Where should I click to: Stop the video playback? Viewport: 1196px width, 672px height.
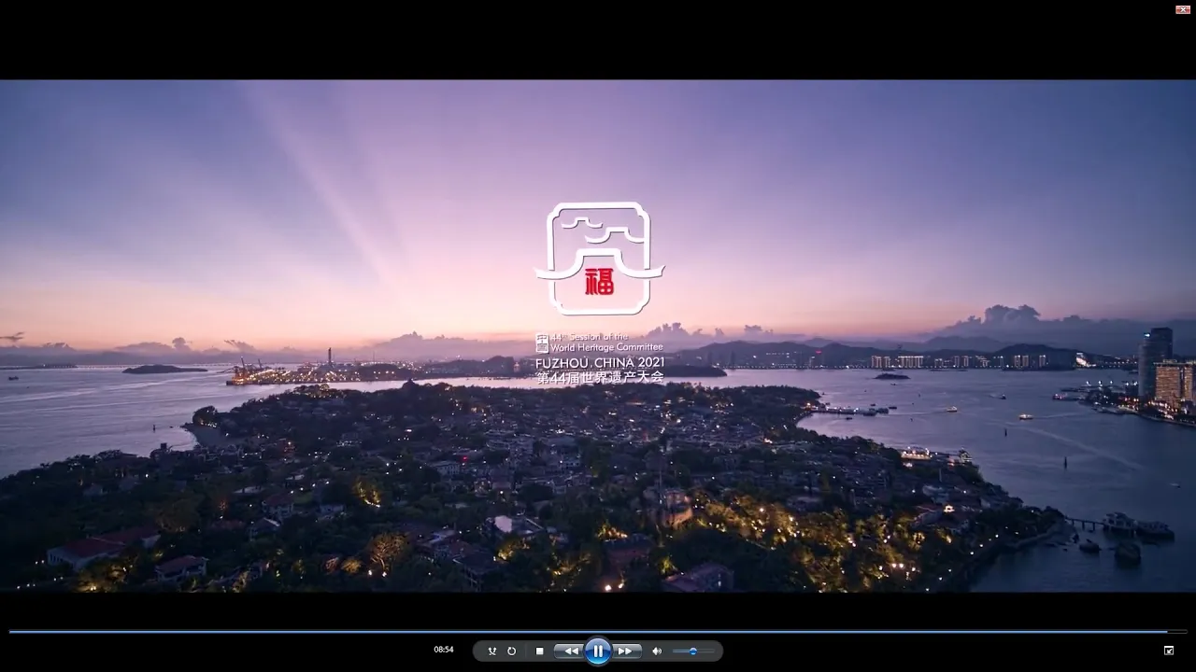click(539, 651)
